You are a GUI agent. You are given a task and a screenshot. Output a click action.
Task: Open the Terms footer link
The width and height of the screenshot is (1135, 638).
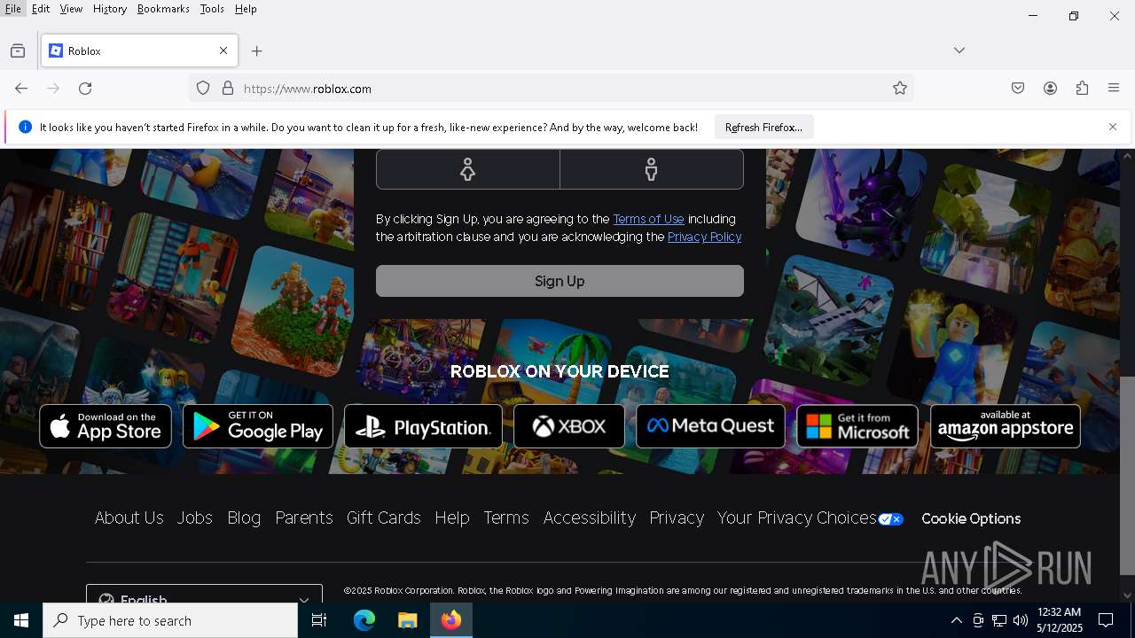506,518
